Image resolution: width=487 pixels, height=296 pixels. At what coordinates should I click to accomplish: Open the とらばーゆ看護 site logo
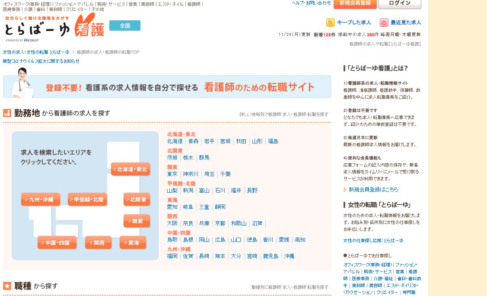[x=54, y=28]
